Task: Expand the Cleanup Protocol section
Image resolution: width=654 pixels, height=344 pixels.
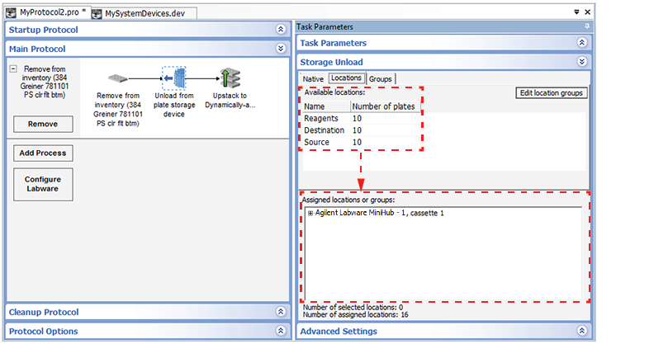Action: point(280,312)
